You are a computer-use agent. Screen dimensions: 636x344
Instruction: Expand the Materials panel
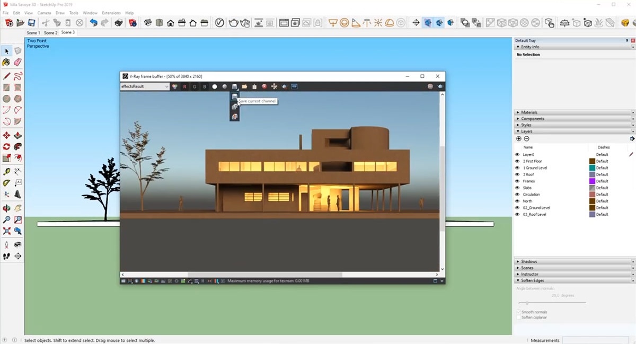pos(530,112)
